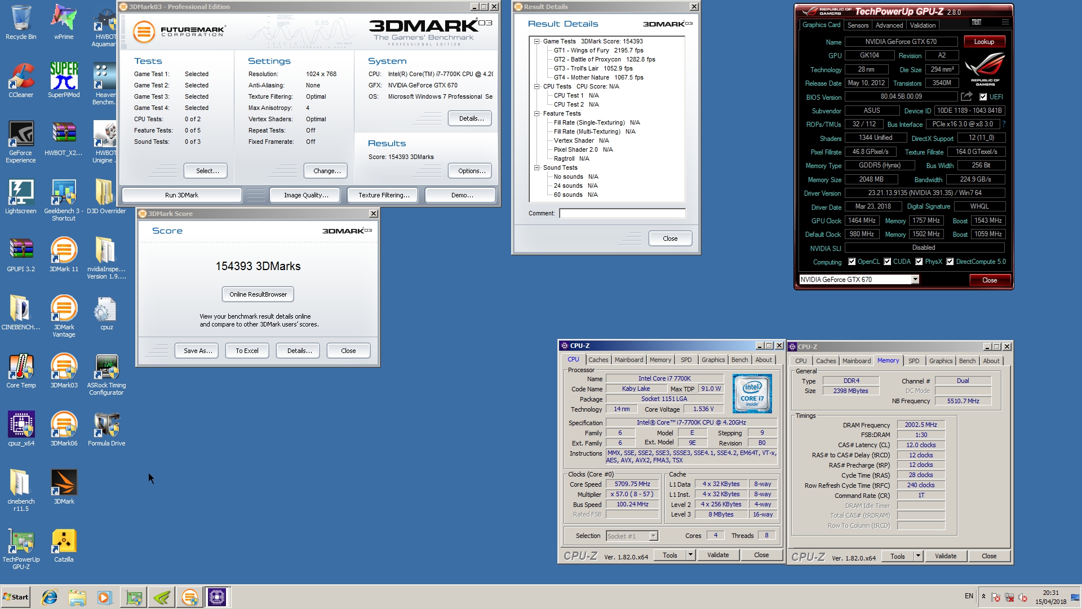
Task: Launch 3DMark 11 desktop icon
Action: pos(64,255)
